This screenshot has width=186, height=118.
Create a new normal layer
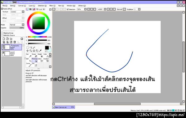4,39
